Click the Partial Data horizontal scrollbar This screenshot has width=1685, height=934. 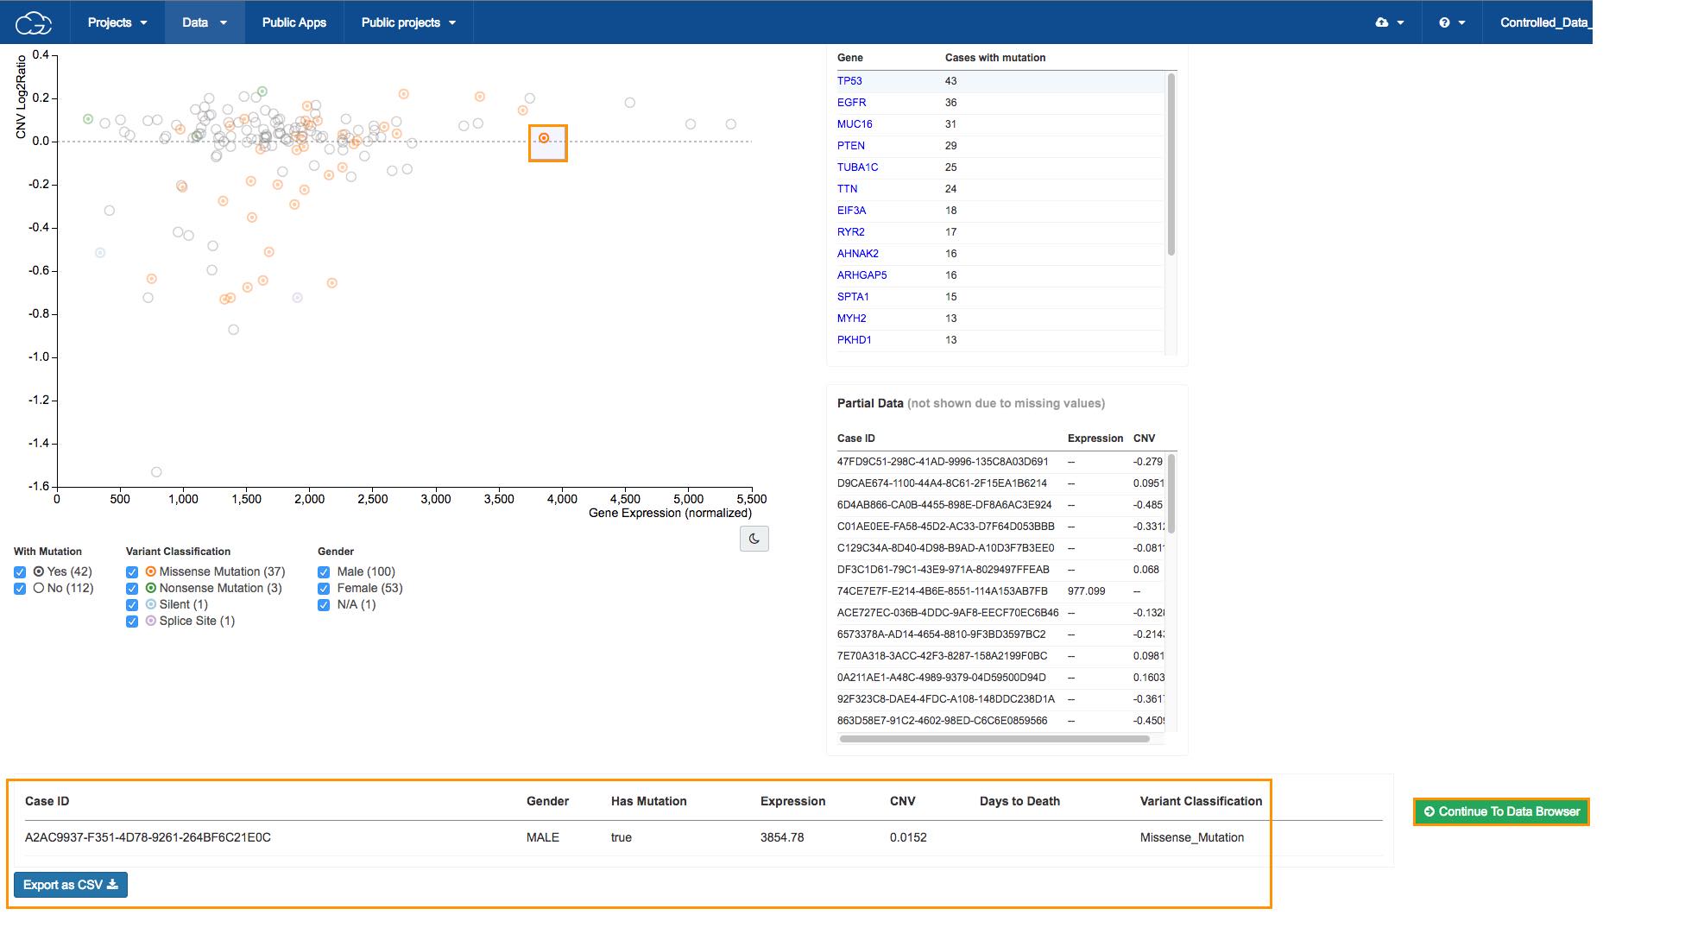click(994, 739)
